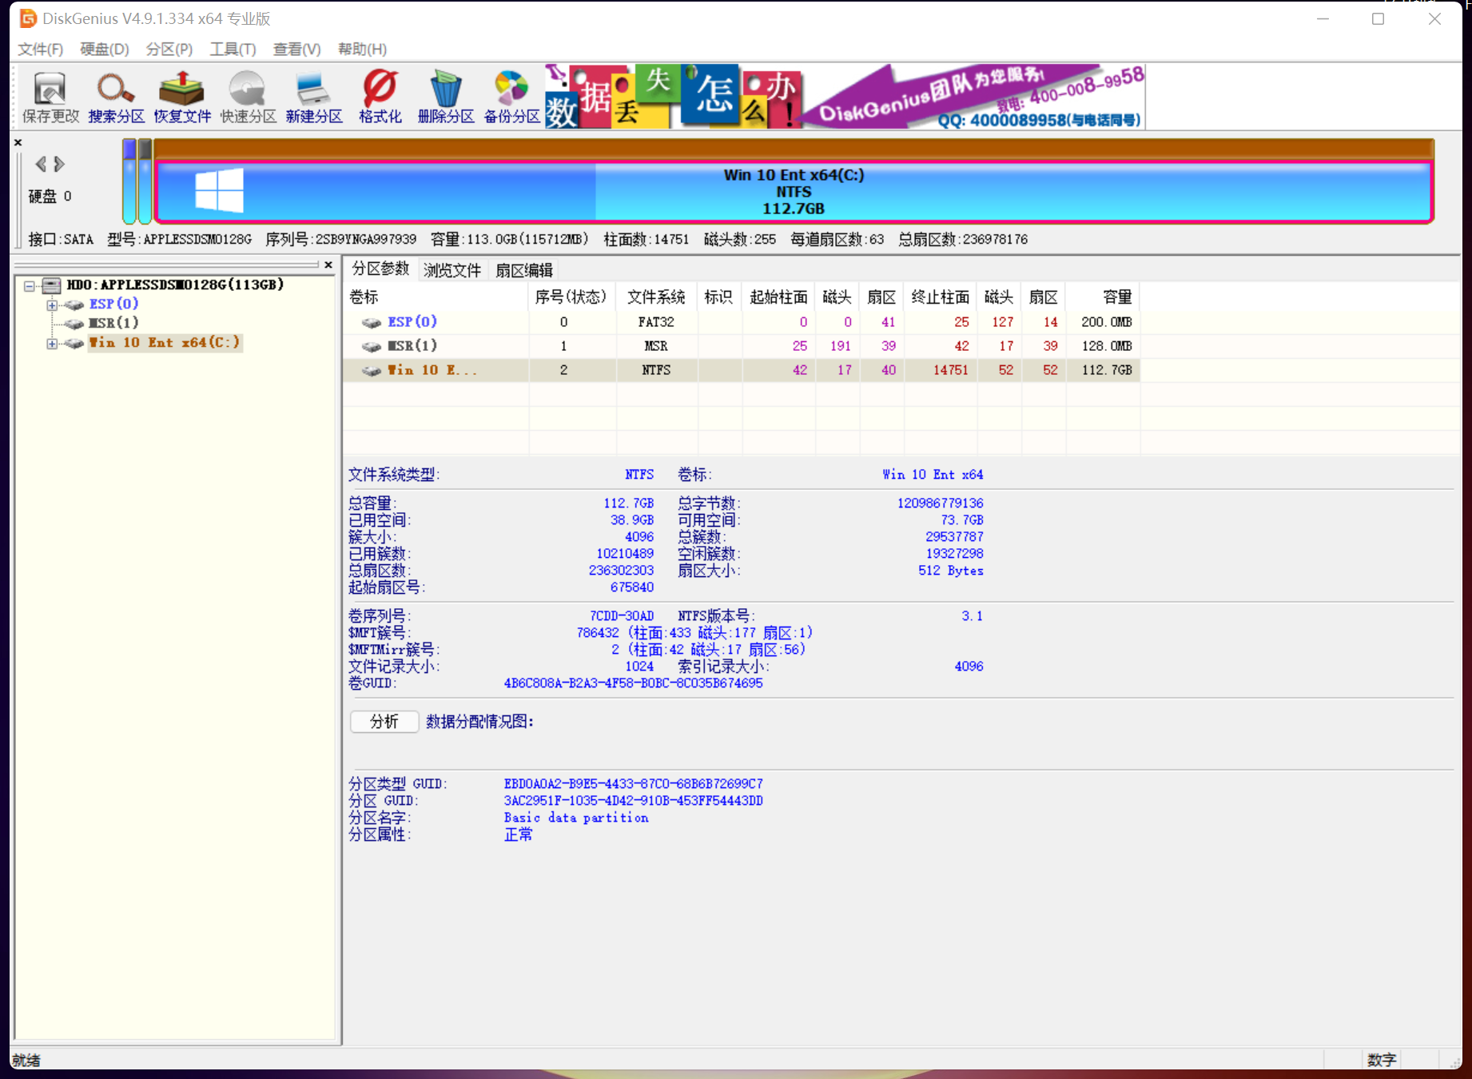Go to previous disk arrow
Image resolution: width=1472 pixels, height=1079 pixels.
(41, 164)
